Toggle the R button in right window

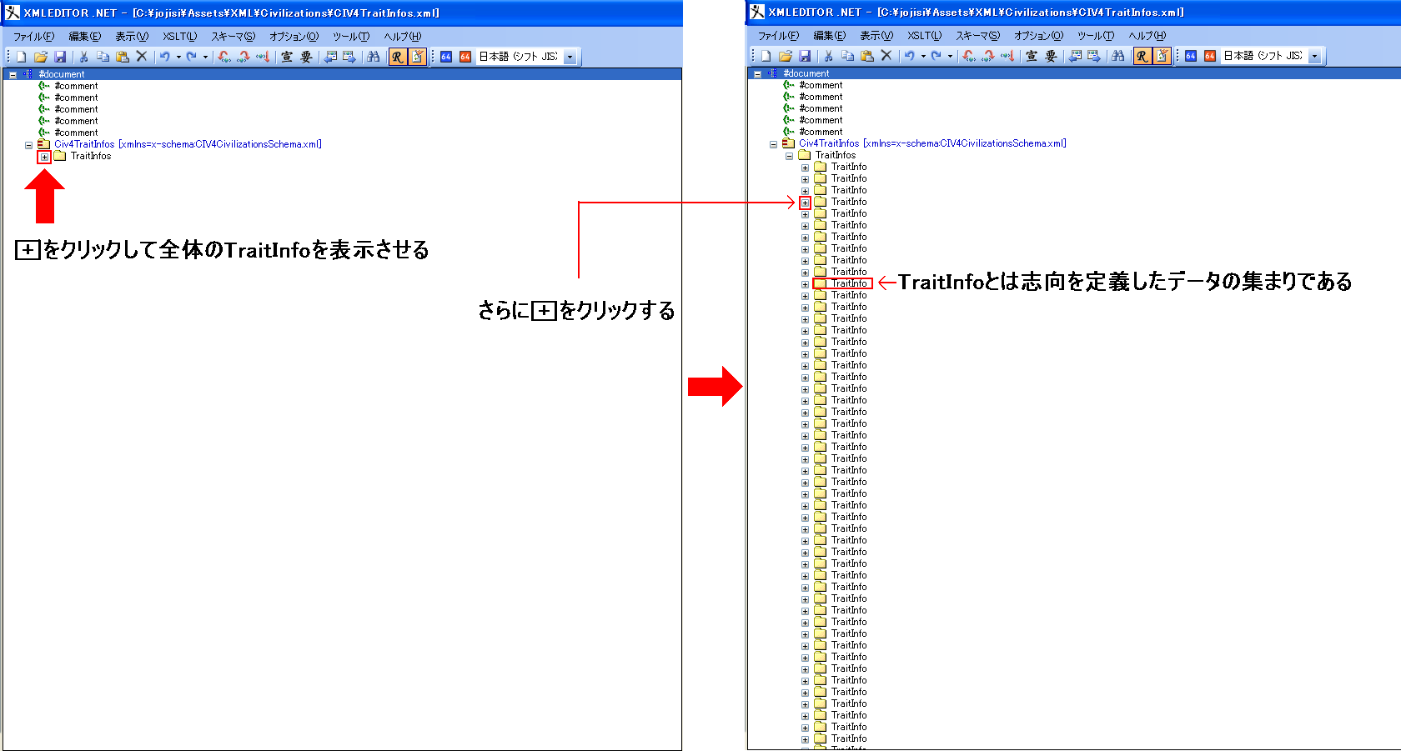[x=1142, y=56]
